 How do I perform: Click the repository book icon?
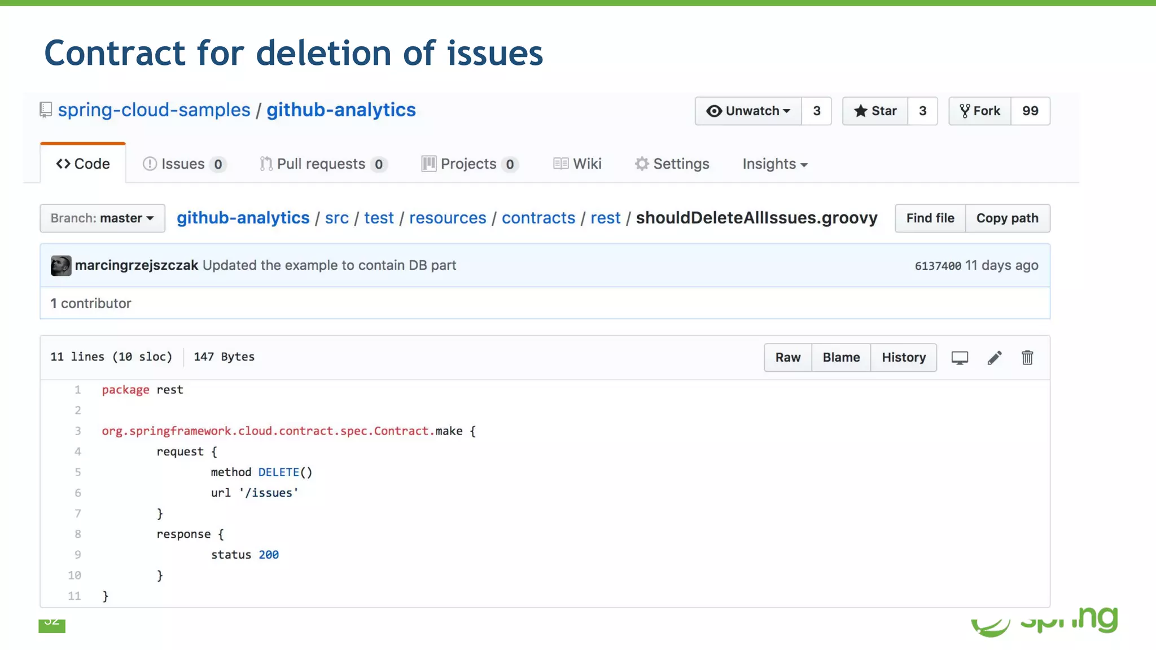[46, 110]
